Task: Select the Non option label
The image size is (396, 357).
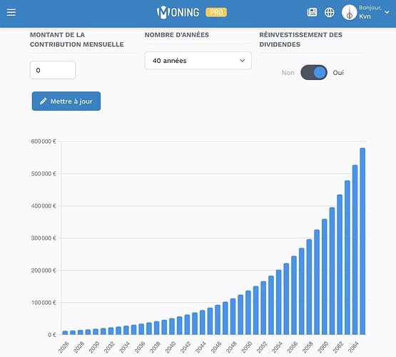Action: (288, 73)
